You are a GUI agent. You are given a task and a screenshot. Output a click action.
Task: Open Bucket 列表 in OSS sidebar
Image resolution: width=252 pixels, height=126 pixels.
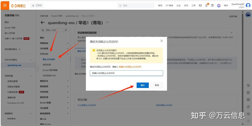(x=10, y=28)
